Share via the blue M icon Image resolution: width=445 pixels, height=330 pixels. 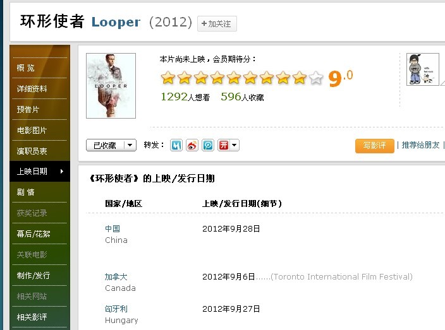tap(176, 145)
